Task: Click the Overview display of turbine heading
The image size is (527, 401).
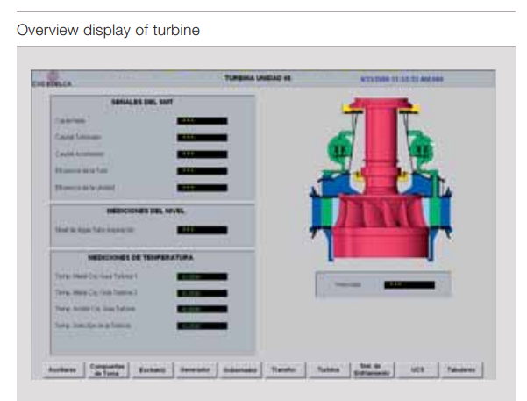Action: tap(108, 30)
